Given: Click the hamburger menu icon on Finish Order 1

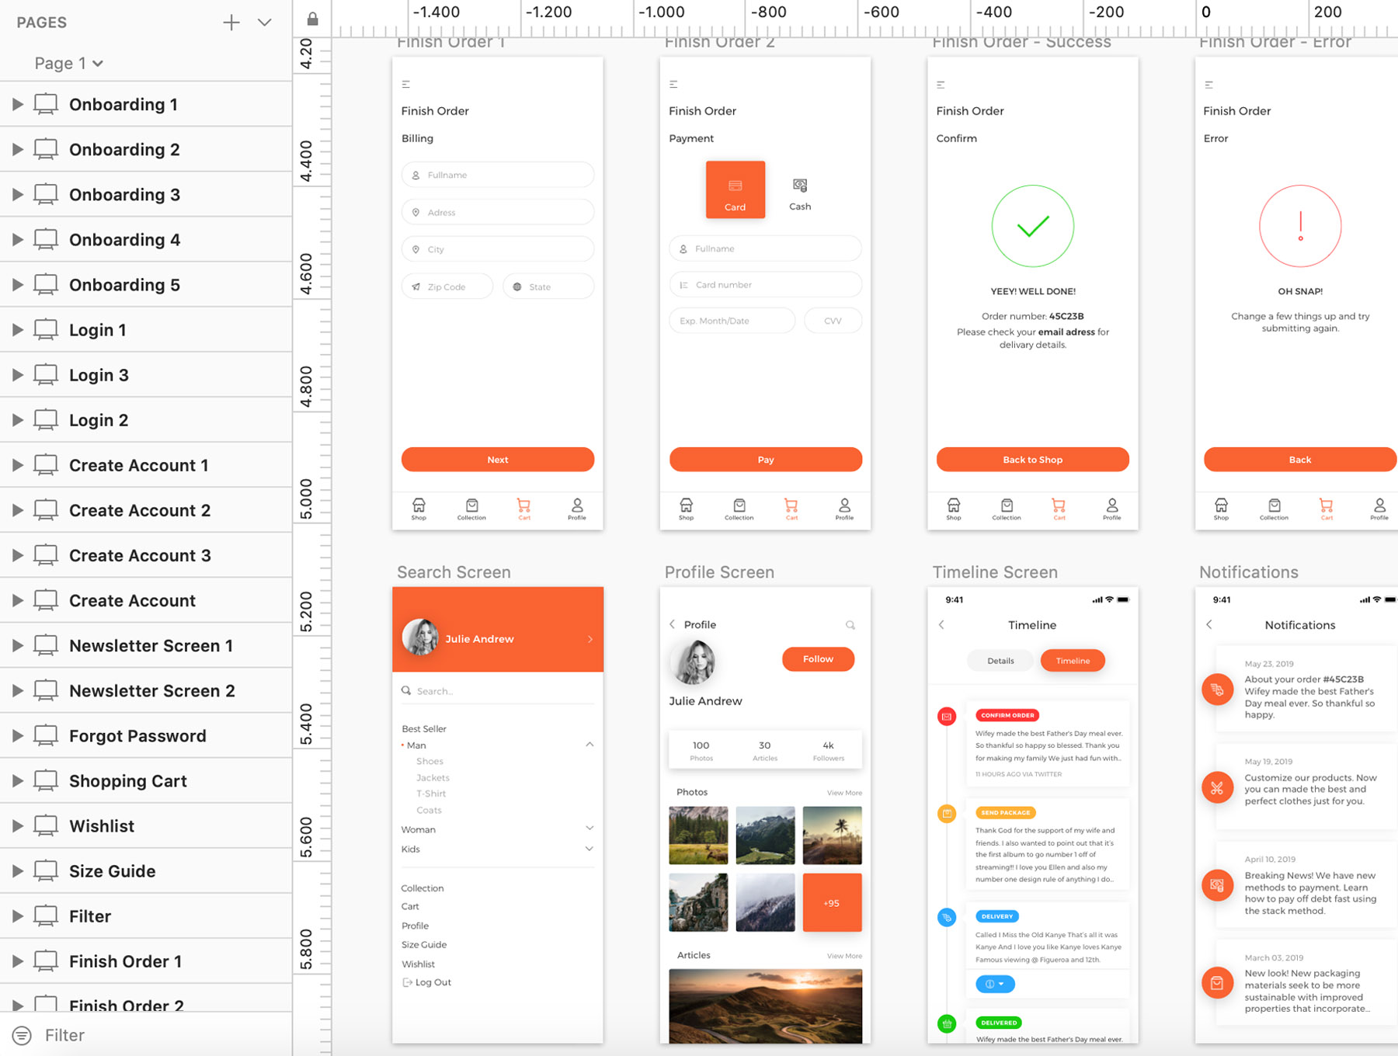Looking at the screenshot, I should (x=405, y=83).
